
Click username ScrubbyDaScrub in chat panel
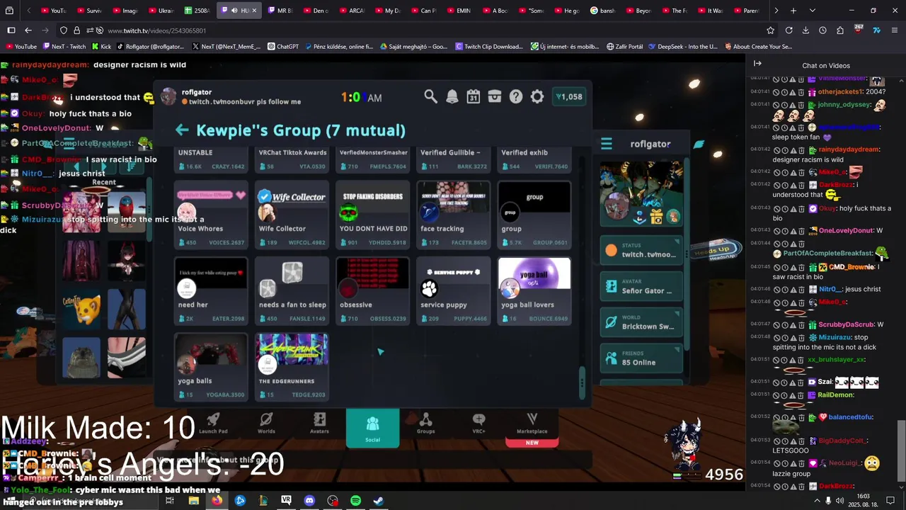click(846, 324)
